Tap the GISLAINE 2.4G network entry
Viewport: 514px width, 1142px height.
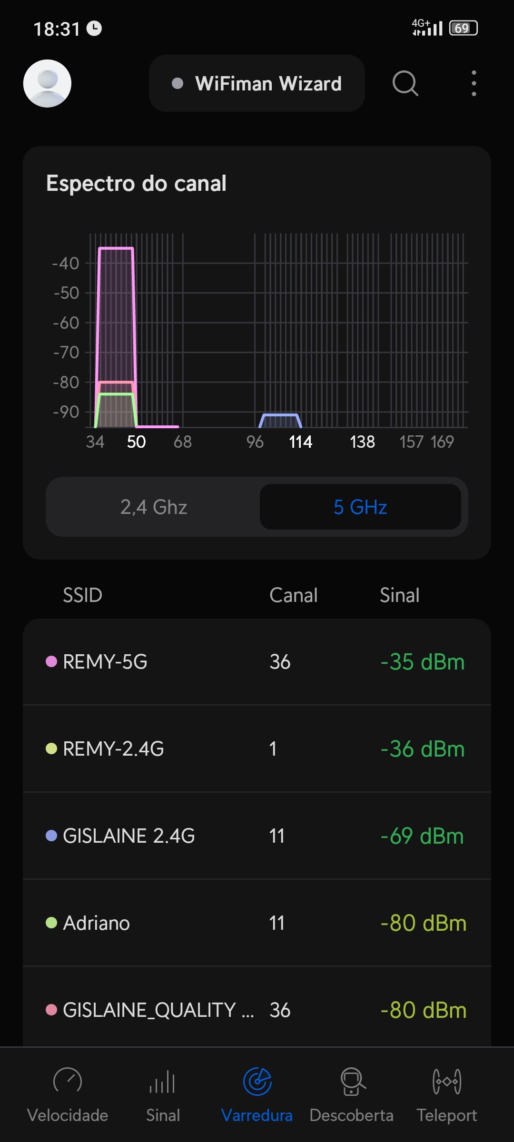(257, 836)
